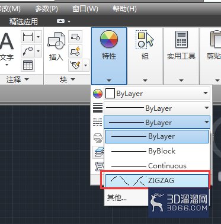Choose ZIGZAG linetype
The image size is (221, 224).
[x=157, y=181]
